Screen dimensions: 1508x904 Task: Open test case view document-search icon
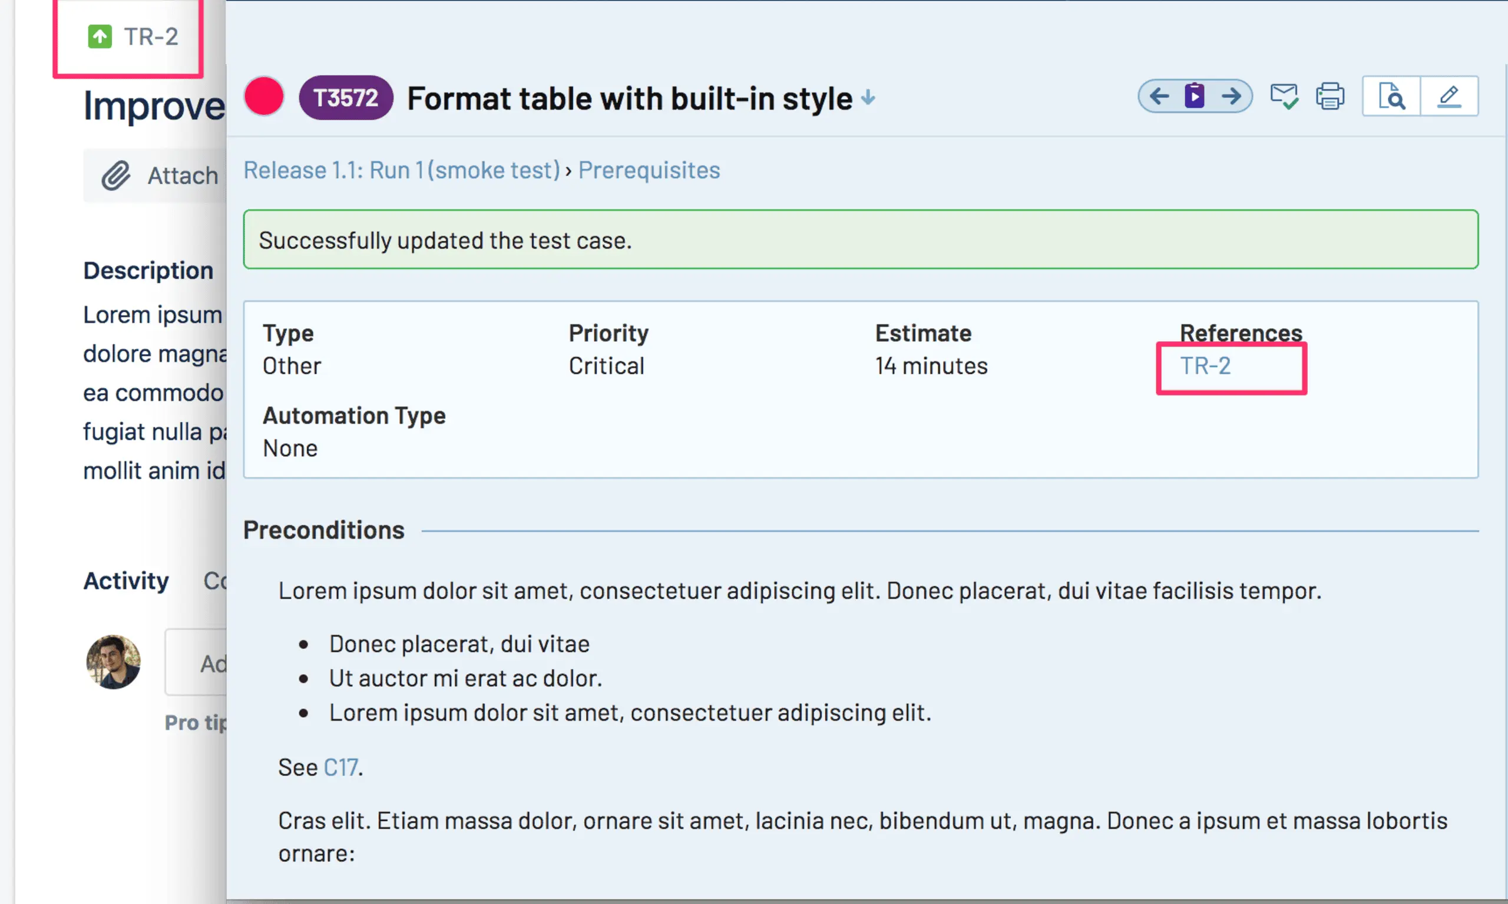pos(1391,96)
